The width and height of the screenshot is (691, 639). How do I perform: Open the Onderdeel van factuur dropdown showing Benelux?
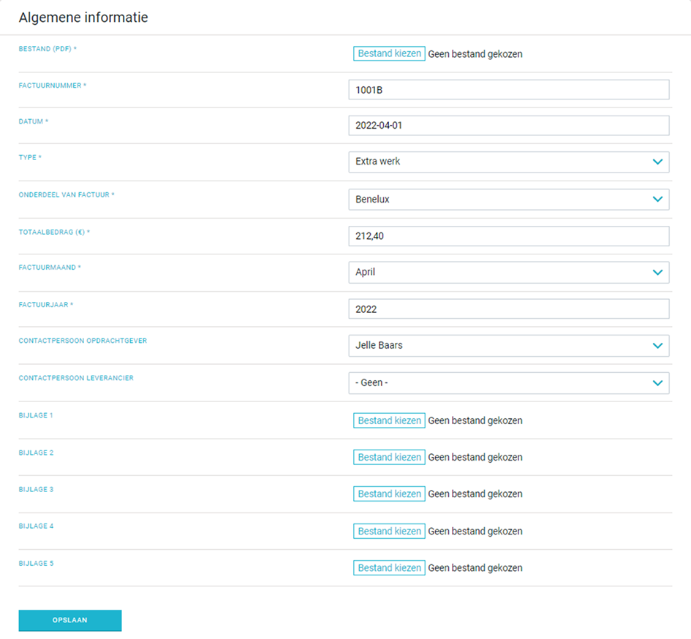[508, 199]
